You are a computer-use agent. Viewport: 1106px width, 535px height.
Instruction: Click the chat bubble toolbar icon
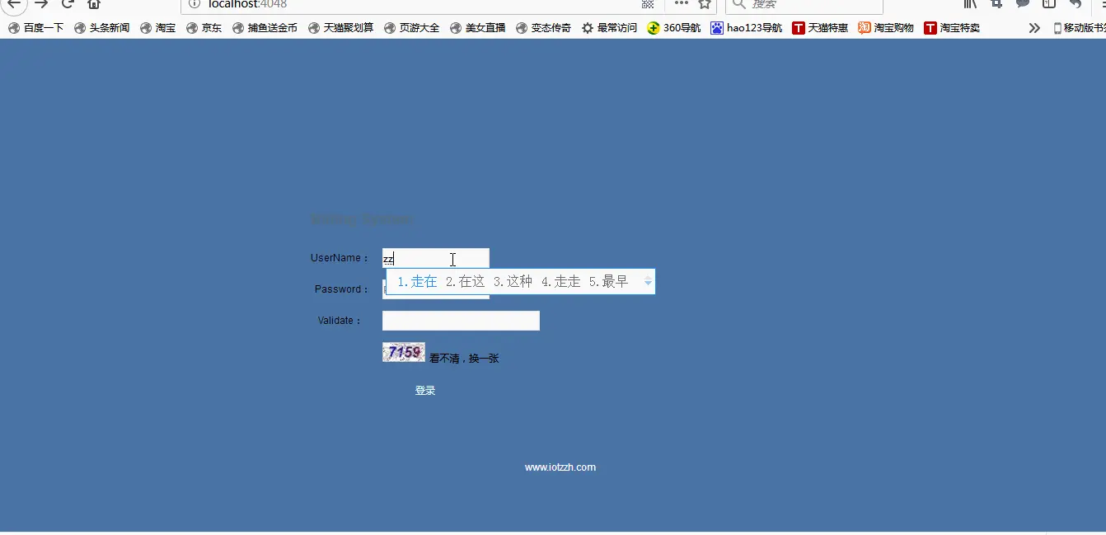pos(1023,3)
